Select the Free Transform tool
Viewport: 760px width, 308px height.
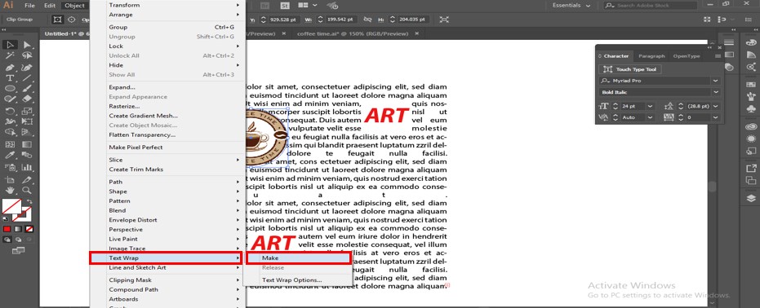(27, 122)
